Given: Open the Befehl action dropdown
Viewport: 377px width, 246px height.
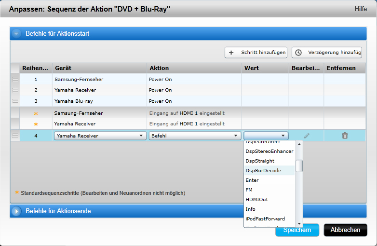Looking at the screenshot, I should tap(195, 136).
